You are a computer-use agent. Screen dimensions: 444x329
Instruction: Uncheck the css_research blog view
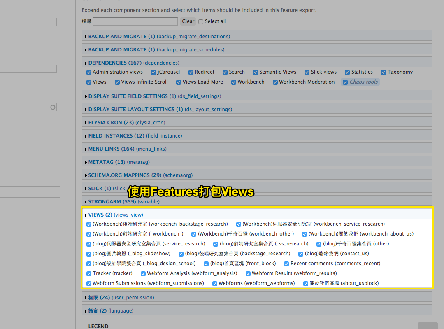pos(216,244)
